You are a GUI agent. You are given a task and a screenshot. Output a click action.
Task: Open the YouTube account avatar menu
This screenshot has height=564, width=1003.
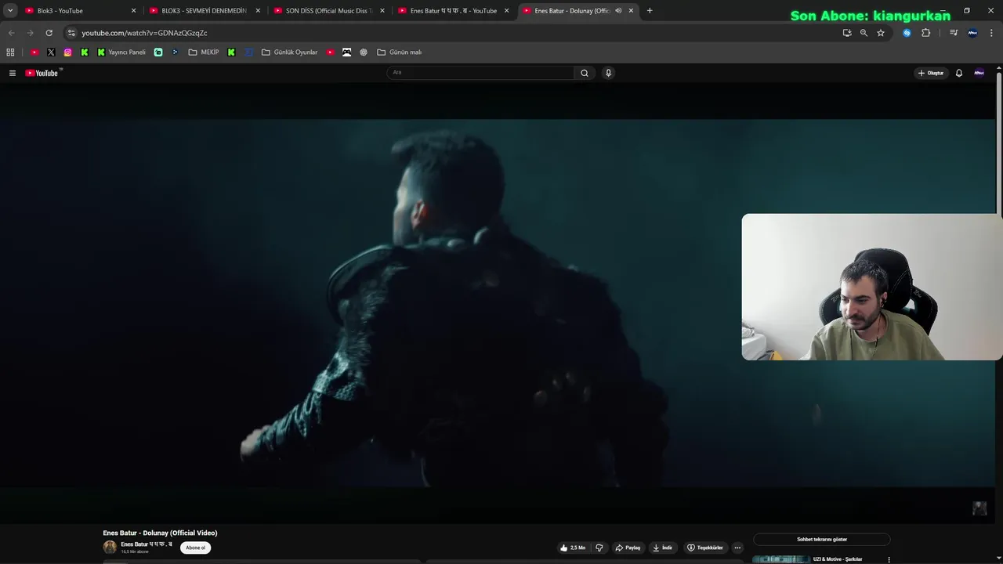979,73
